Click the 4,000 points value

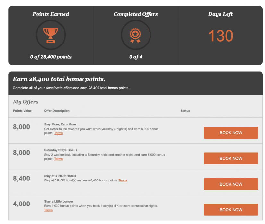[21, 204]
